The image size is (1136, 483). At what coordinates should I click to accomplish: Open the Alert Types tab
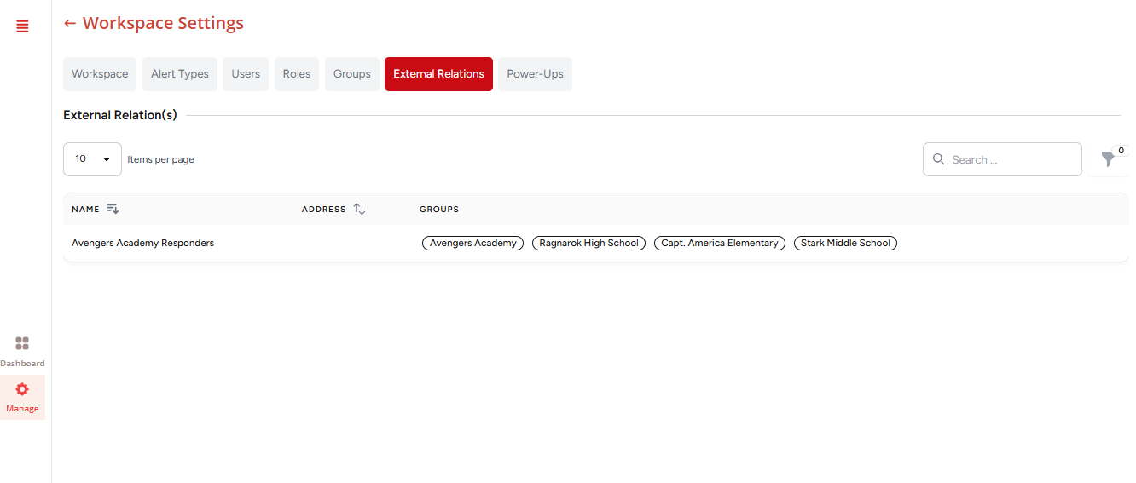[180, 74]
